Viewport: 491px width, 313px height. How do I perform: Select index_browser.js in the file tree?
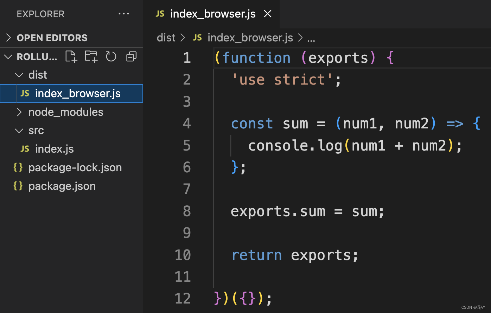click(71, 93)
